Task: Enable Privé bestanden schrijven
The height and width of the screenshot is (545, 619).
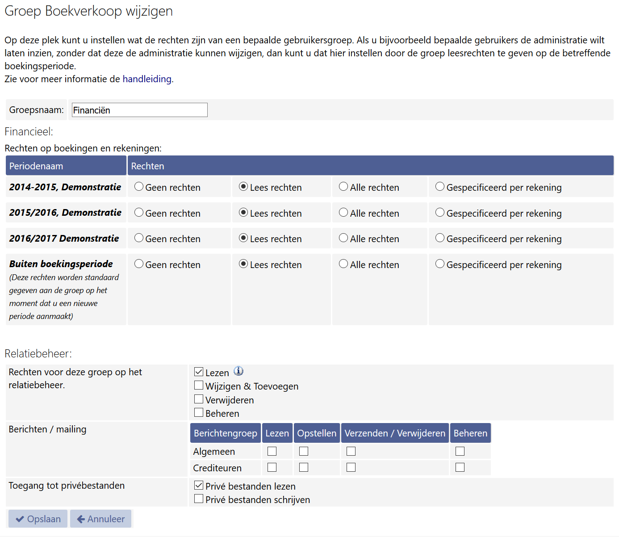Action: (199, 499)
